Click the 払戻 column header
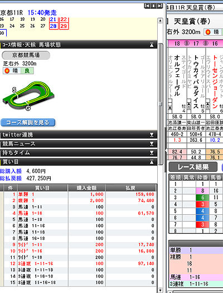Viewport: 223px width, 293px height. click(130, 188)
